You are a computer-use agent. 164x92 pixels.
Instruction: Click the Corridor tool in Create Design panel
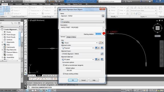coord(46,14)
